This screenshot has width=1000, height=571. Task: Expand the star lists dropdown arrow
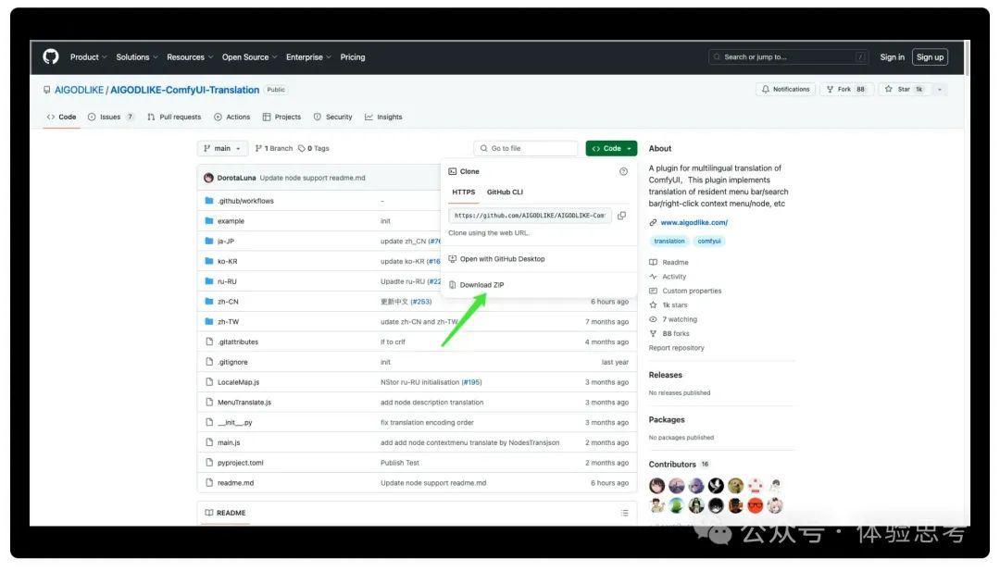[x=940, y=89]
